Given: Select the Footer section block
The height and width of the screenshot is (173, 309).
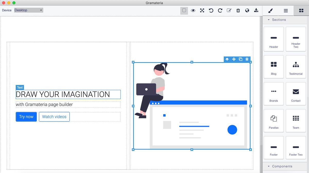Looking at the screenshot, I should click(x=274, y=148).
